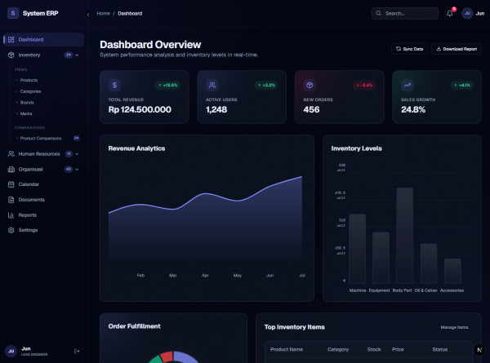Click the +4.1% badge on Sales Growth
Image resolution: width=490 pixels, height=363 pixels.
462,85
